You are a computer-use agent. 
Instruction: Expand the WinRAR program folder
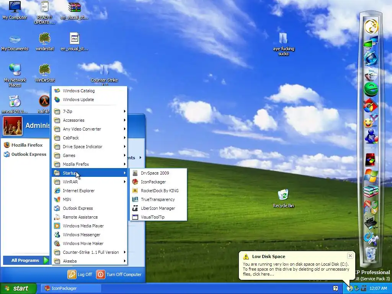90,182
